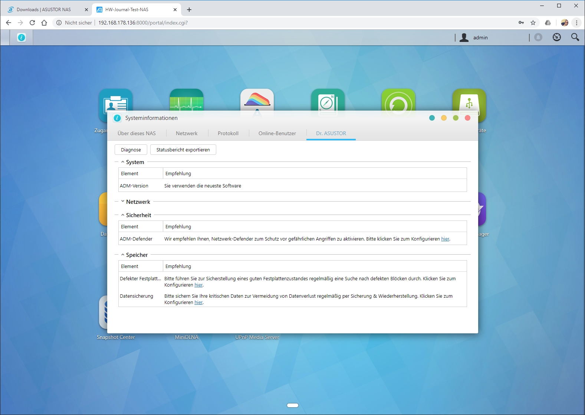Go to browser home page
Image resolution: width=585 pixels, height=415 pixels.
(44, 23)
